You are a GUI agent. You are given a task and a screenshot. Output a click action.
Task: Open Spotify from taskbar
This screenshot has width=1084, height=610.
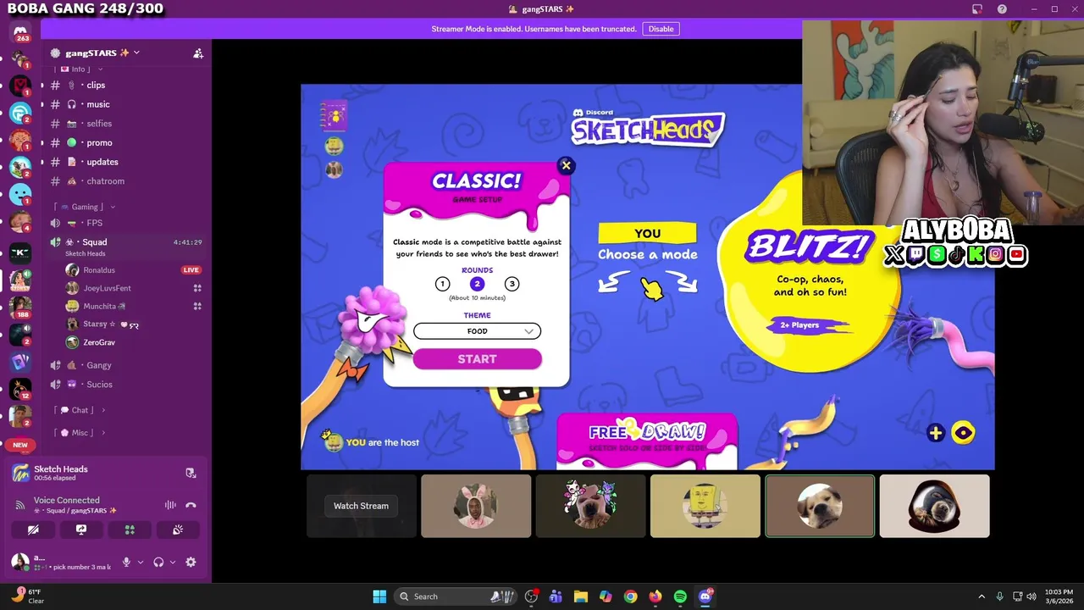[680, 596]
